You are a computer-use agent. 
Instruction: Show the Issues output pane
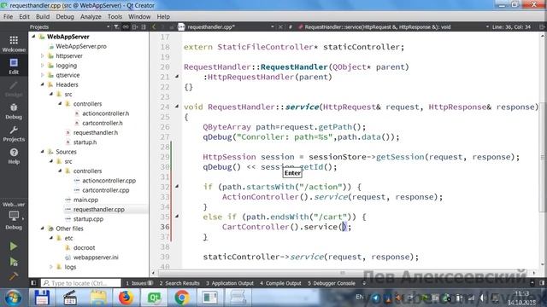coord(139,283)
